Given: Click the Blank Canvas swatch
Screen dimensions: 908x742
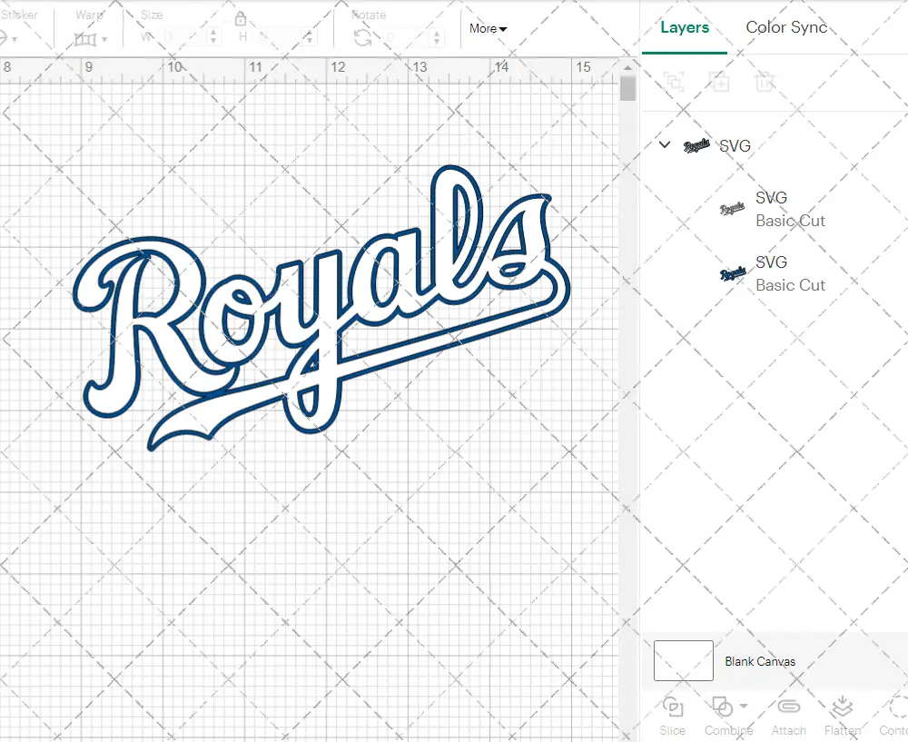Looking at the screenshot, I should click(x=684, y=660).
